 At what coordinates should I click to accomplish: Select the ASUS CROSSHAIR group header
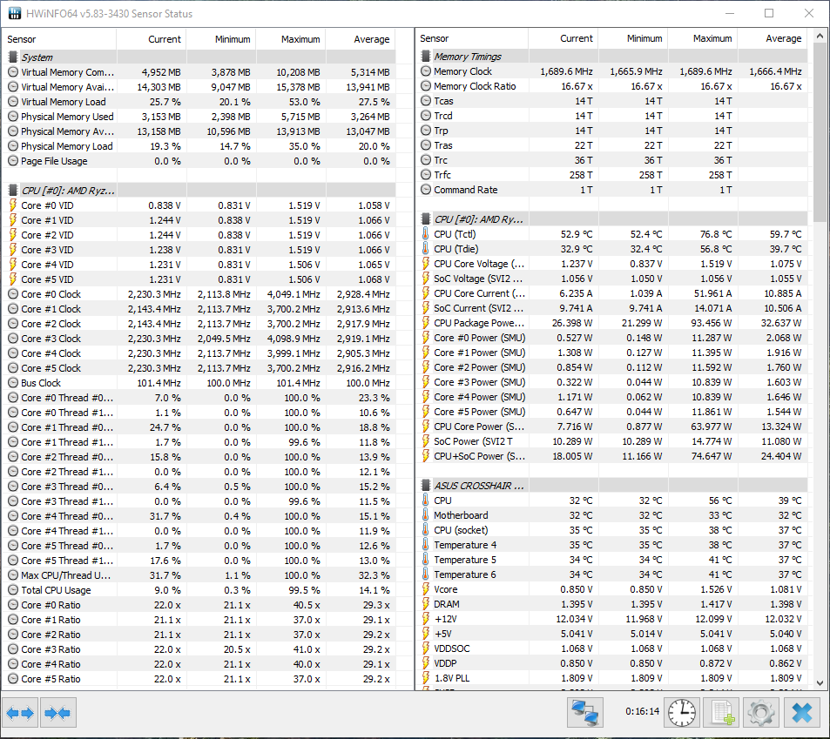click(614, 485)
